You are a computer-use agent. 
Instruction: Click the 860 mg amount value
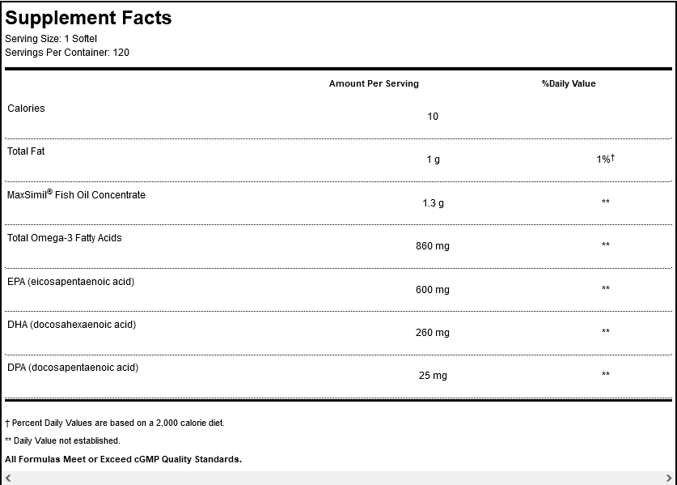[x=433, y=246]
